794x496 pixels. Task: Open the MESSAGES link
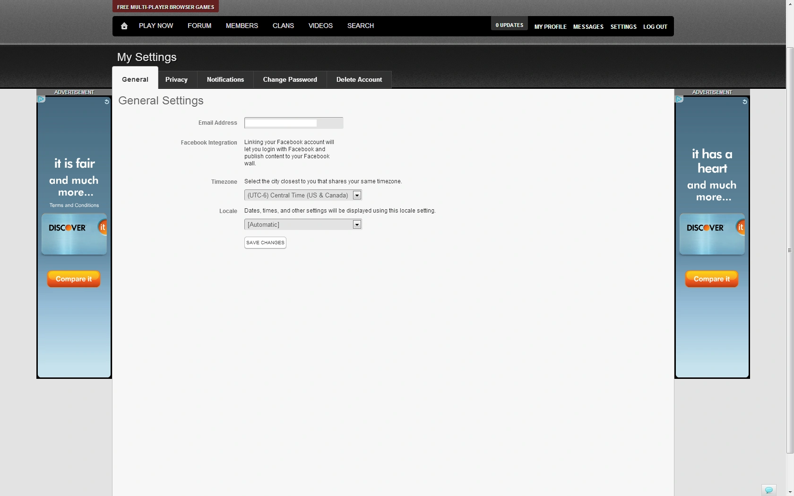point(588,27)
